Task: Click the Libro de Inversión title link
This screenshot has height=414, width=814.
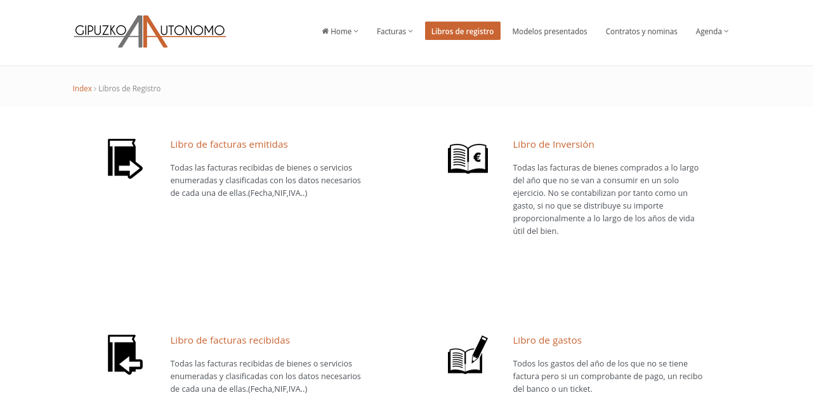Action: point(553,144)
